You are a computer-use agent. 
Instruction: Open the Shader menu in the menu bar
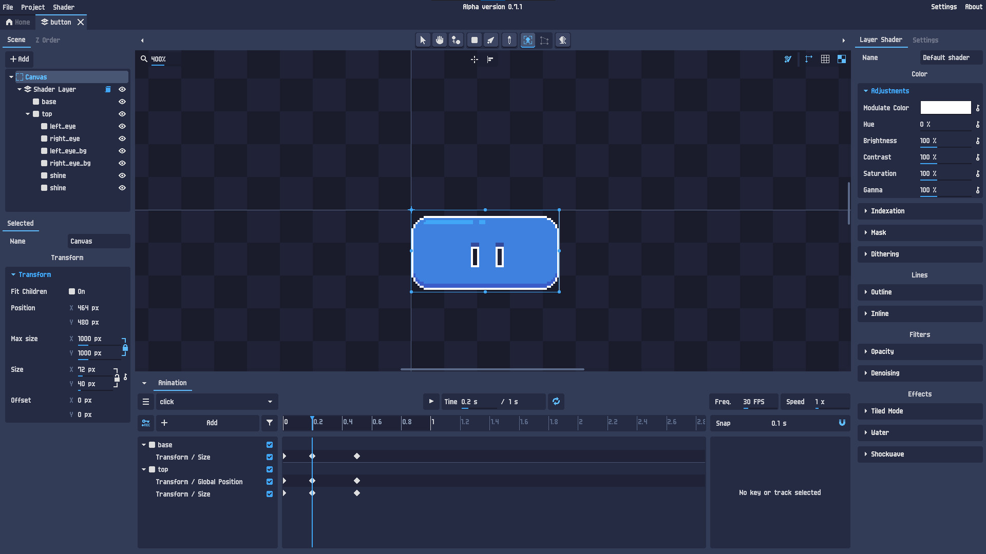click(x=63, y=7)
